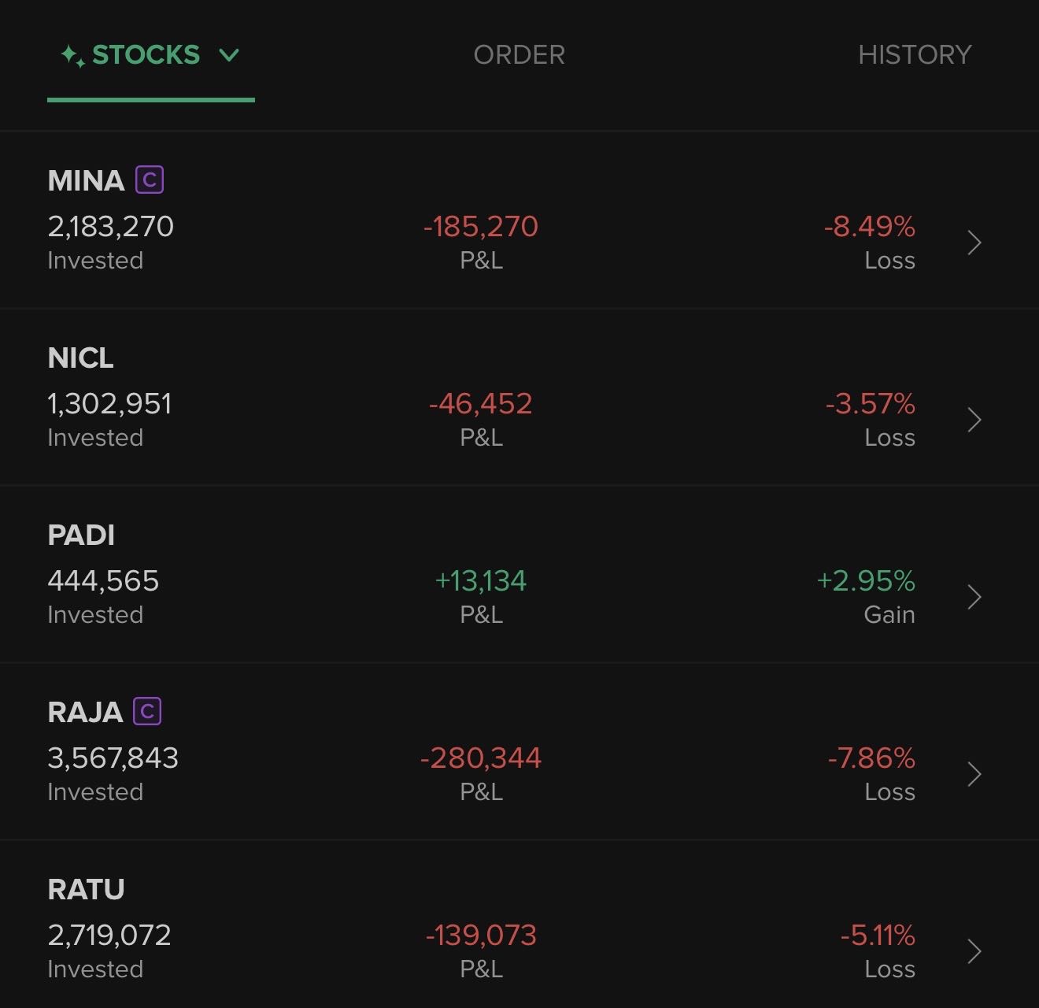
Task: Open the STOCKS dropdown chevron
Action: 229,55
